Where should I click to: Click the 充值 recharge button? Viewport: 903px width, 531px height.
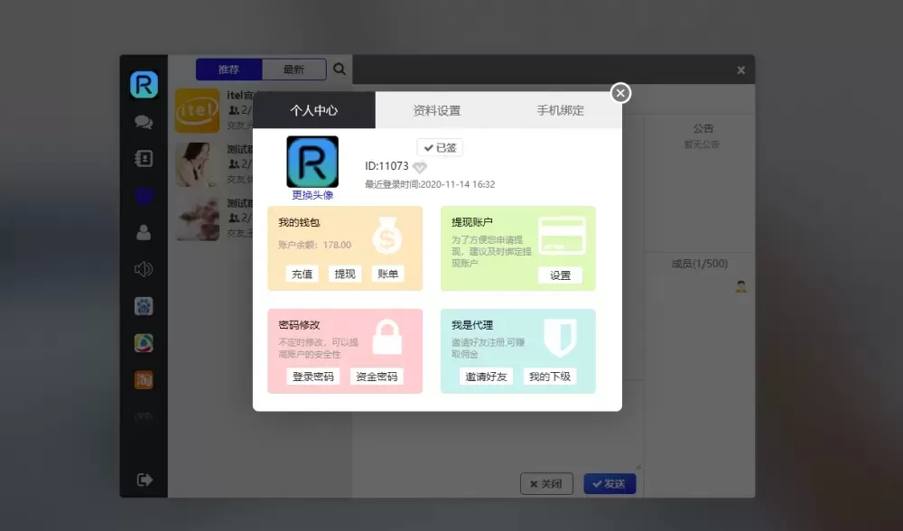(x=301, y=274)
